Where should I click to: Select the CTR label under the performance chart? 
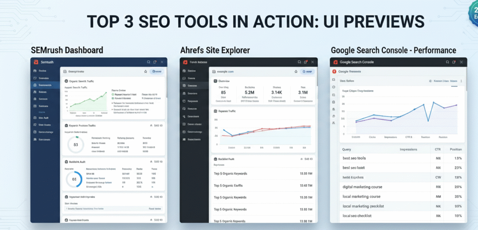[x=408, y=137]
